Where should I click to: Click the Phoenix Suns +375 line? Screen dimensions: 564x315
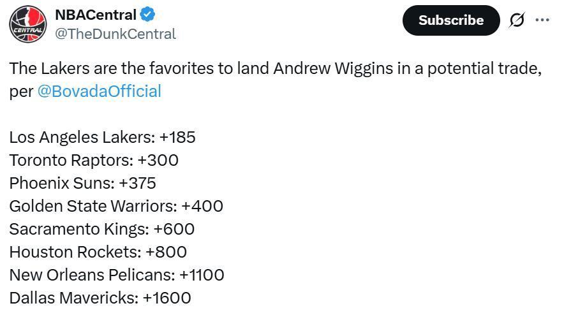83,183
